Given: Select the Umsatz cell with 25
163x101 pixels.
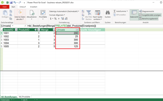Looking at the screenshot, I should [67, 36].
